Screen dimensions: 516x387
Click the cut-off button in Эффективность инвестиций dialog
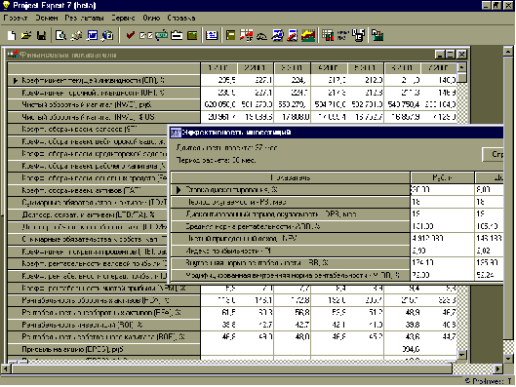(x=493, y=154)
